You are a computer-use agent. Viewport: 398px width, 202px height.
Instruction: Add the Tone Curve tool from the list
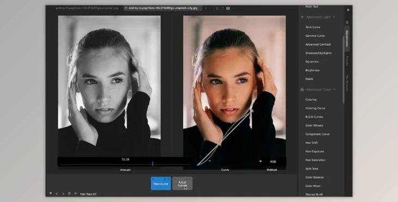313,27
